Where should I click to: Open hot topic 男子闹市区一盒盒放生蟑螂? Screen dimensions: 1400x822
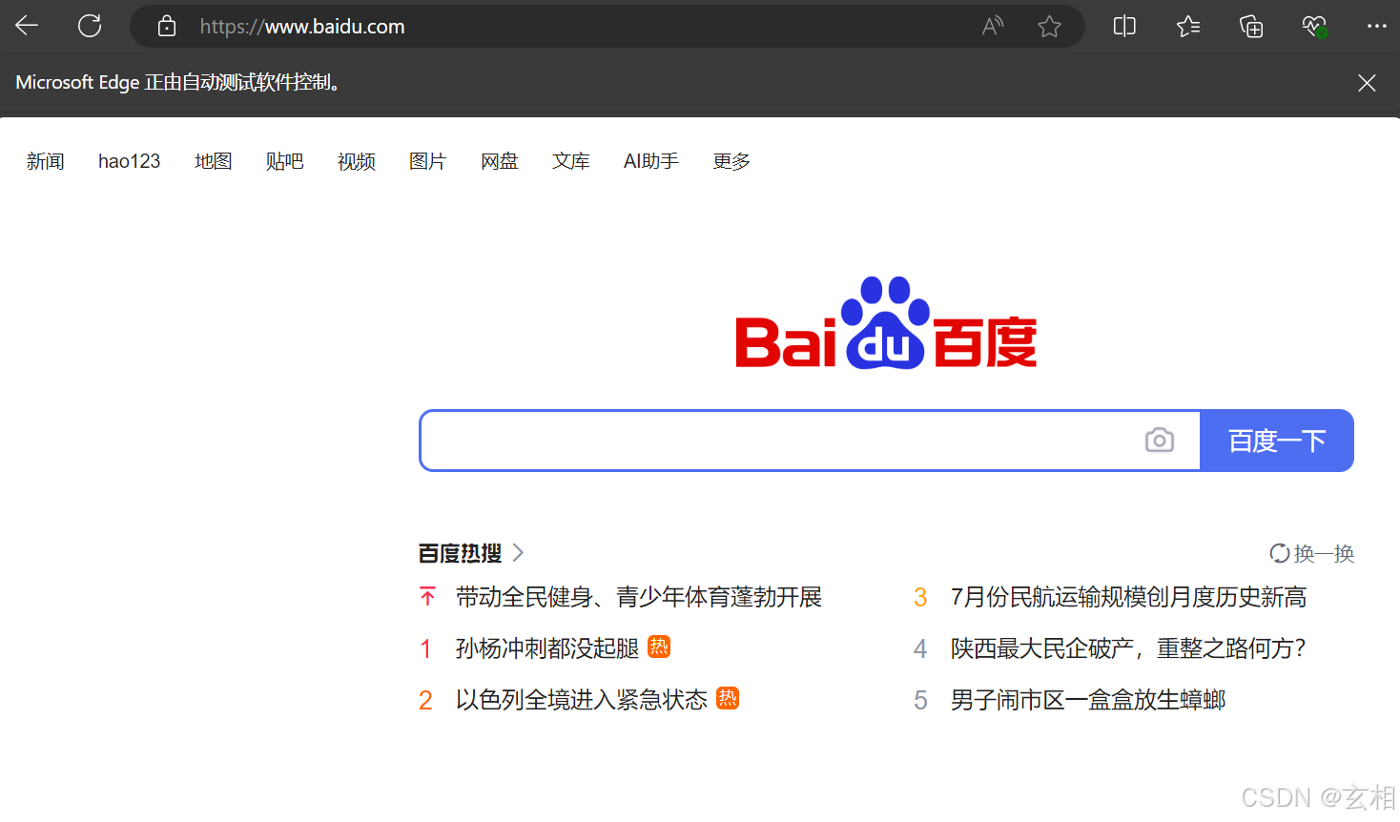pos(1088,700)
